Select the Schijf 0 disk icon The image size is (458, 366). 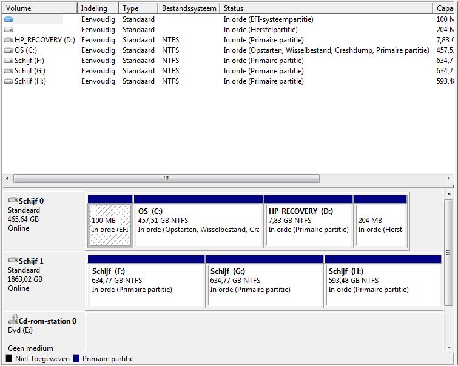point(13,201)
